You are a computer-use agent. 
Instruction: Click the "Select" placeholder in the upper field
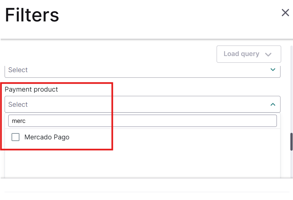click(x=18, y=70)
